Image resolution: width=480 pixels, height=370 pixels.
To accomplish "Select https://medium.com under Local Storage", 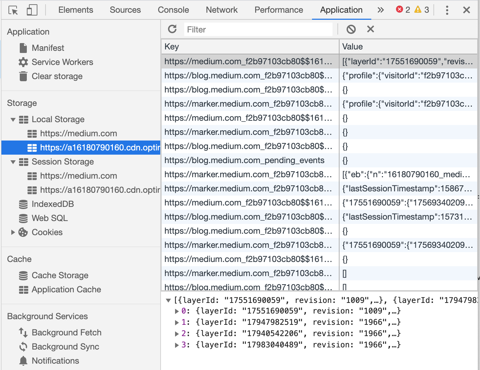I will click(78, 133).
